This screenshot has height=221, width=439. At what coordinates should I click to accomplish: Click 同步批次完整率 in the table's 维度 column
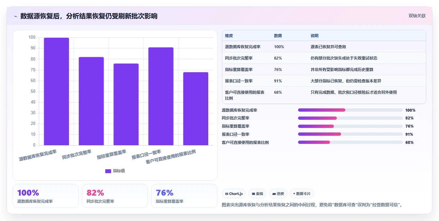click(x=239, y=58)
